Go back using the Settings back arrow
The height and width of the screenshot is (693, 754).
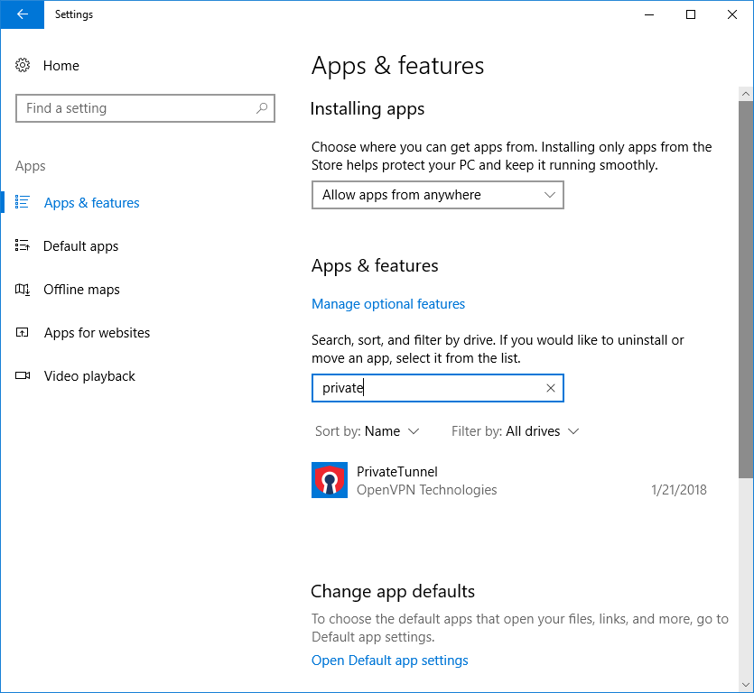point(22,14)
